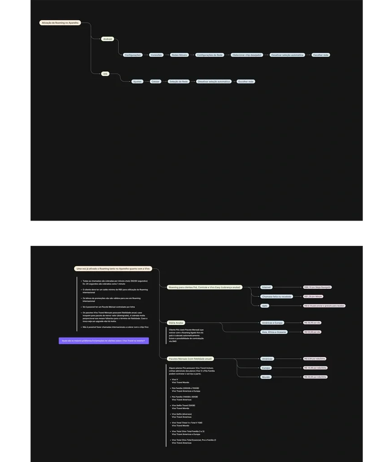This screenshot has width=390, height=462.
Task: Select the 'Só é possível ter um Pacote Mensal' bullet
Action: (x=108, y=307)
